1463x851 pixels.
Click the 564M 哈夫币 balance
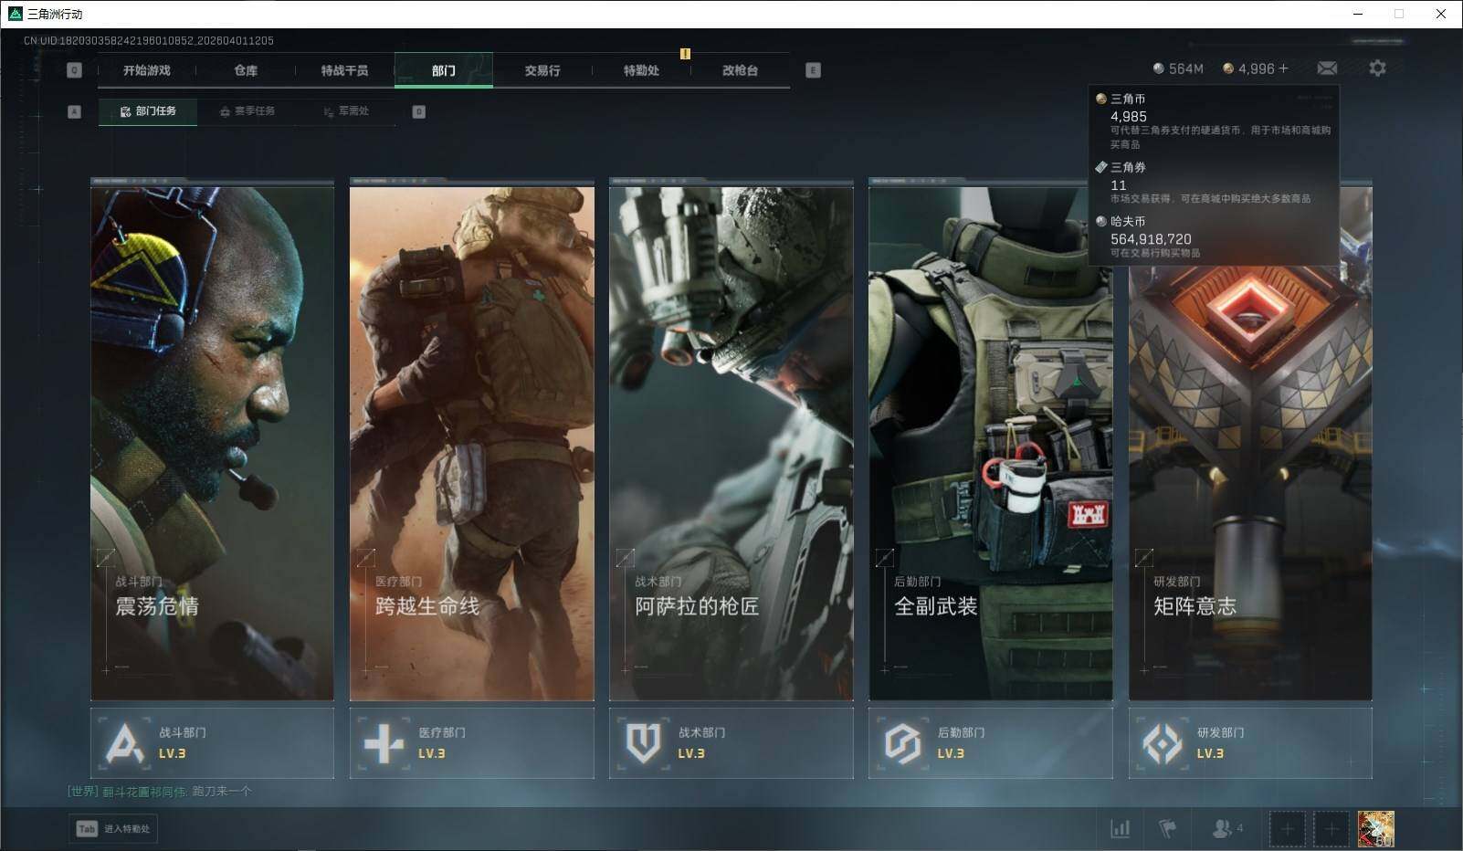(1178, 68)
